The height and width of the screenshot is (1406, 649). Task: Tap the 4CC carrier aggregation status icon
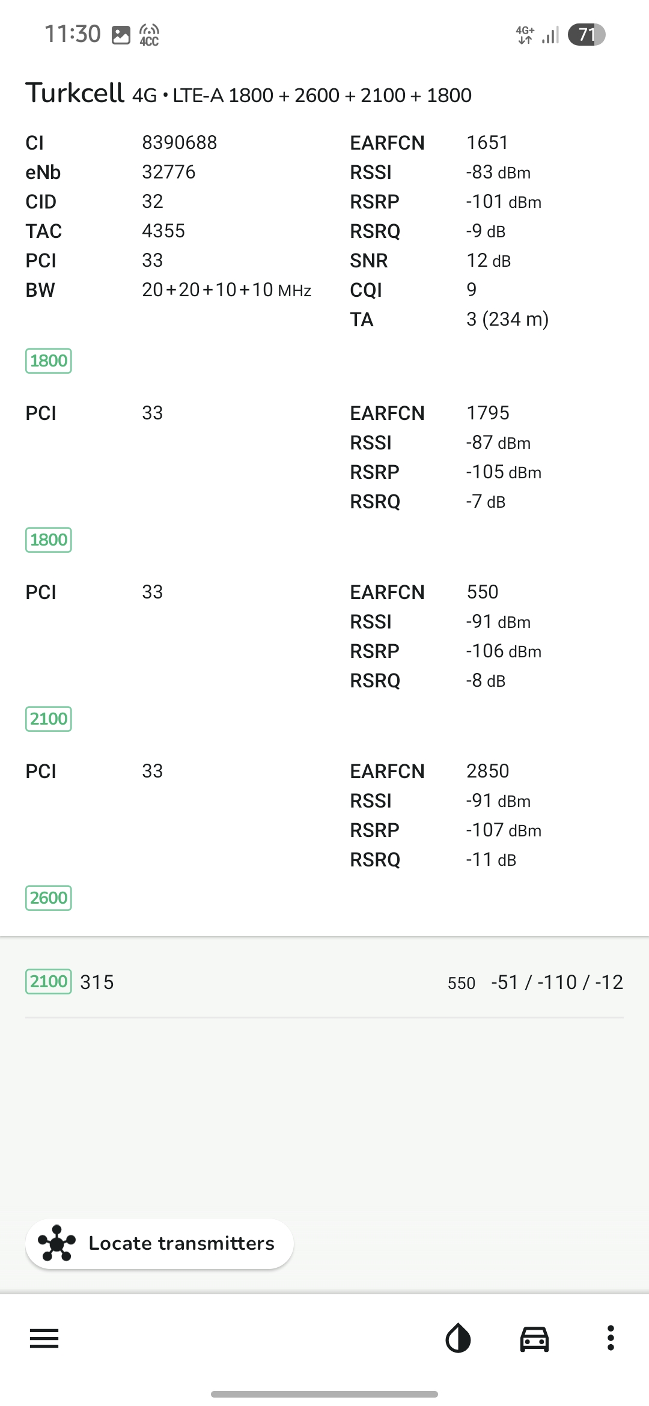click(149, 35)
